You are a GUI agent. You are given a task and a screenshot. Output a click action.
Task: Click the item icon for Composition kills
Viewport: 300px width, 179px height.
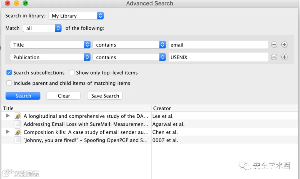coord(18,132)
